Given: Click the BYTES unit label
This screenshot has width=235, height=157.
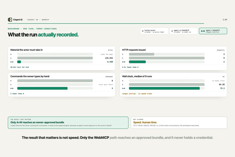Looking at the screenshot, I should click(x=110, y=50).
